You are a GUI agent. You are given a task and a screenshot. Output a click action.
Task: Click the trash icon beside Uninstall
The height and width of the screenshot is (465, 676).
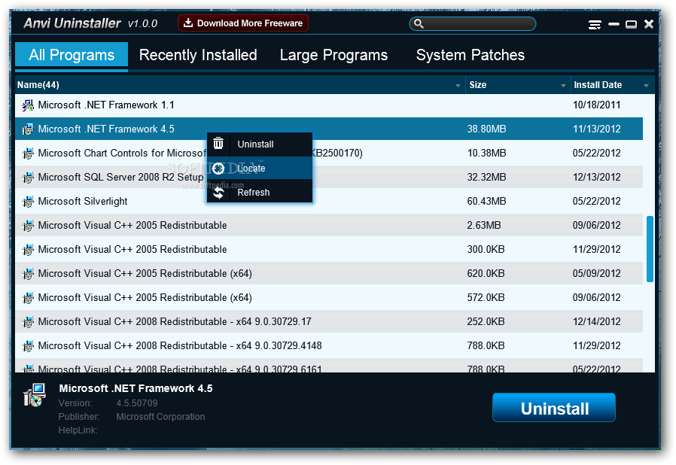tap(218, 144)
